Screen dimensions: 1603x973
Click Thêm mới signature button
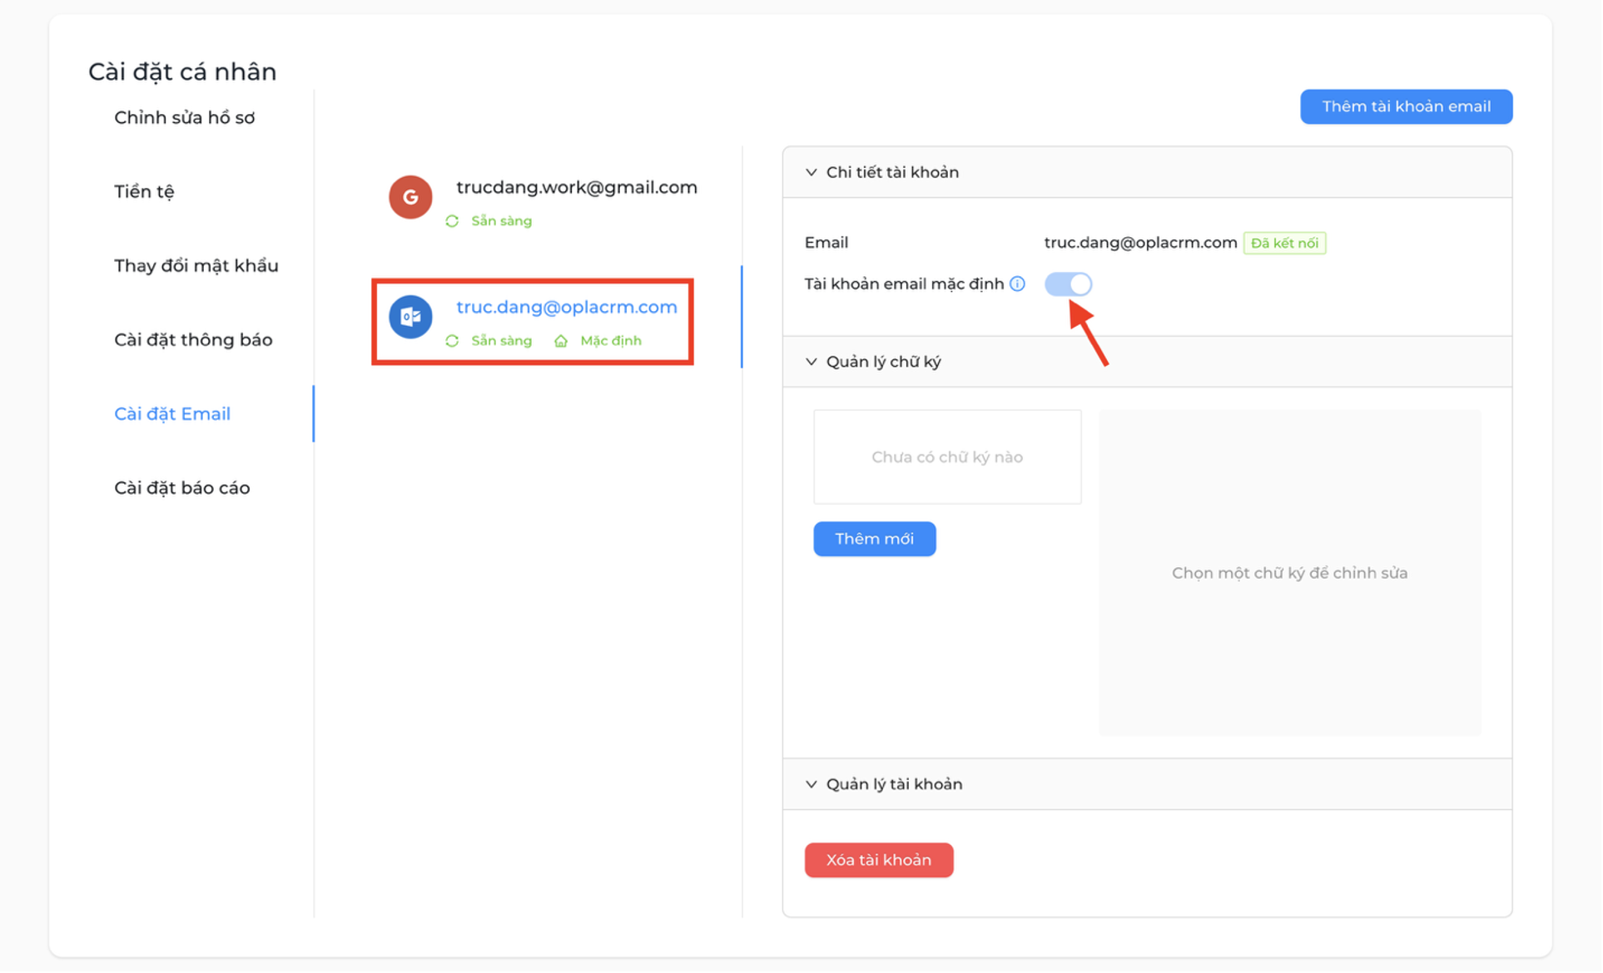pyautogui.click(x=874, y=539)
